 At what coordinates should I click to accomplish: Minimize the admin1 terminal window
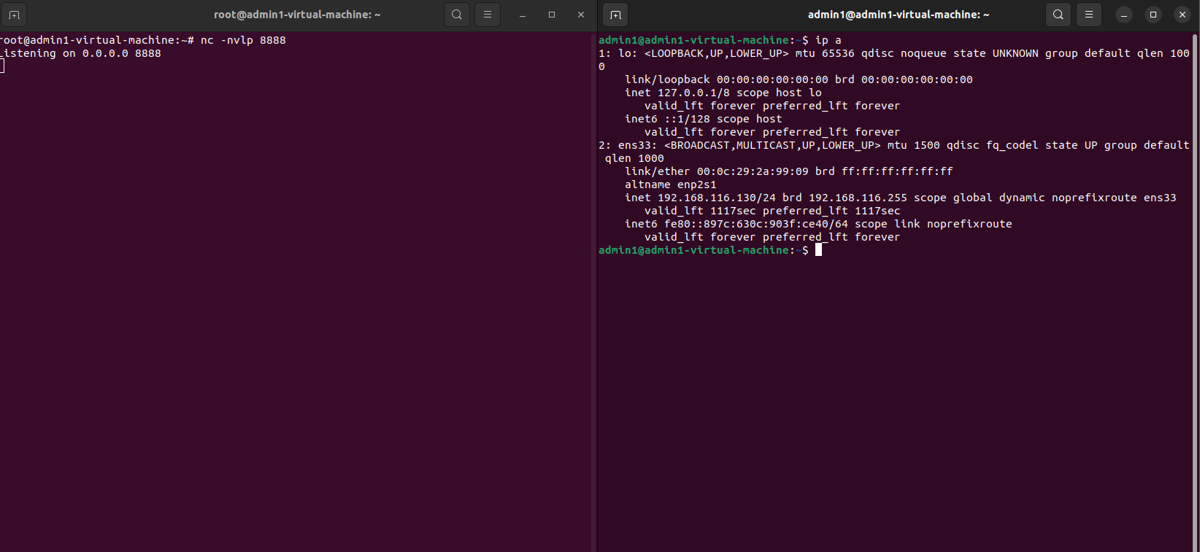[1124, 15]
